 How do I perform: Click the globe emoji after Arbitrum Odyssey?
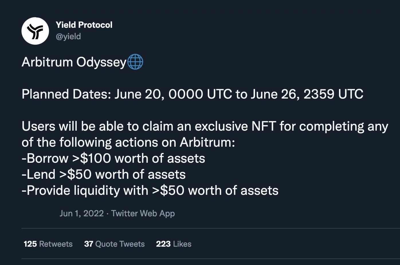pyautogui.click(x=135, y=62)
